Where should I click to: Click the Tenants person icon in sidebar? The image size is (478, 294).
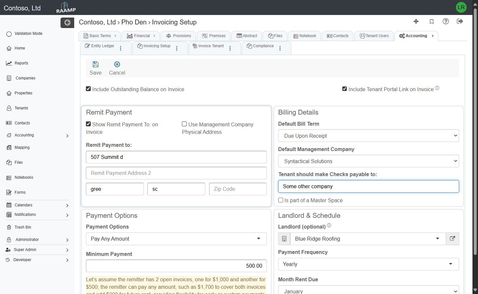tap(9, 108)
